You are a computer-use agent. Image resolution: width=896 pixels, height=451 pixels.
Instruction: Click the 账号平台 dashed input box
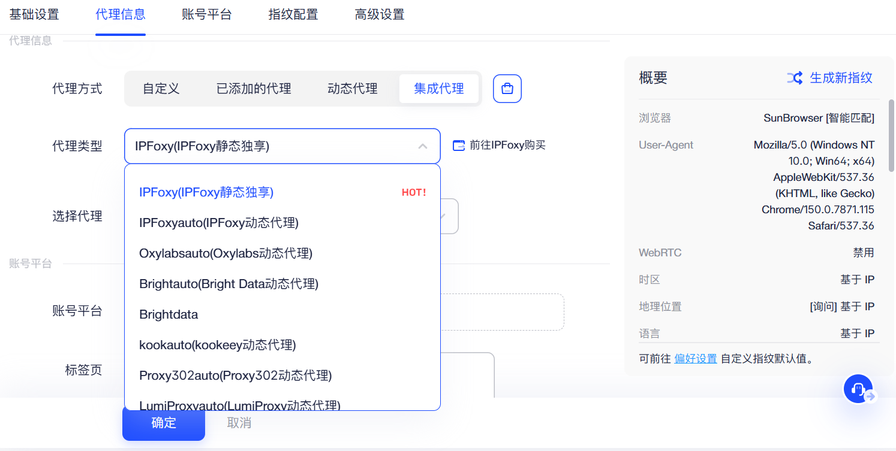503,312
